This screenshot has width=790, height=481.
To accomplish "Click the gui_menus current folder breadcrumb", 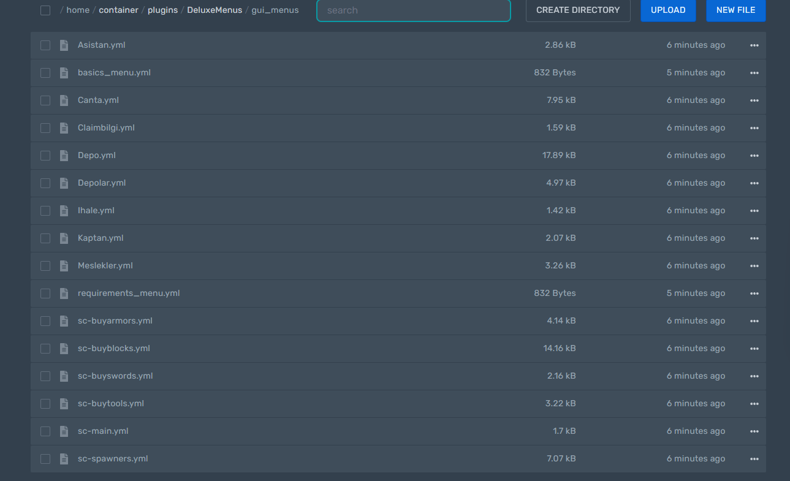I will (275, 10).
